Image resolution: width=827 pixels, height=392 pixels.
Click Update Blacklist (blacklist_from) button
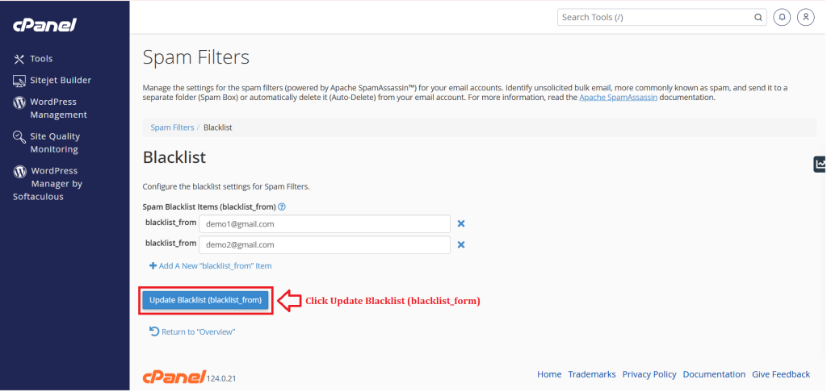pyautogui.click(x=206, y=300)
